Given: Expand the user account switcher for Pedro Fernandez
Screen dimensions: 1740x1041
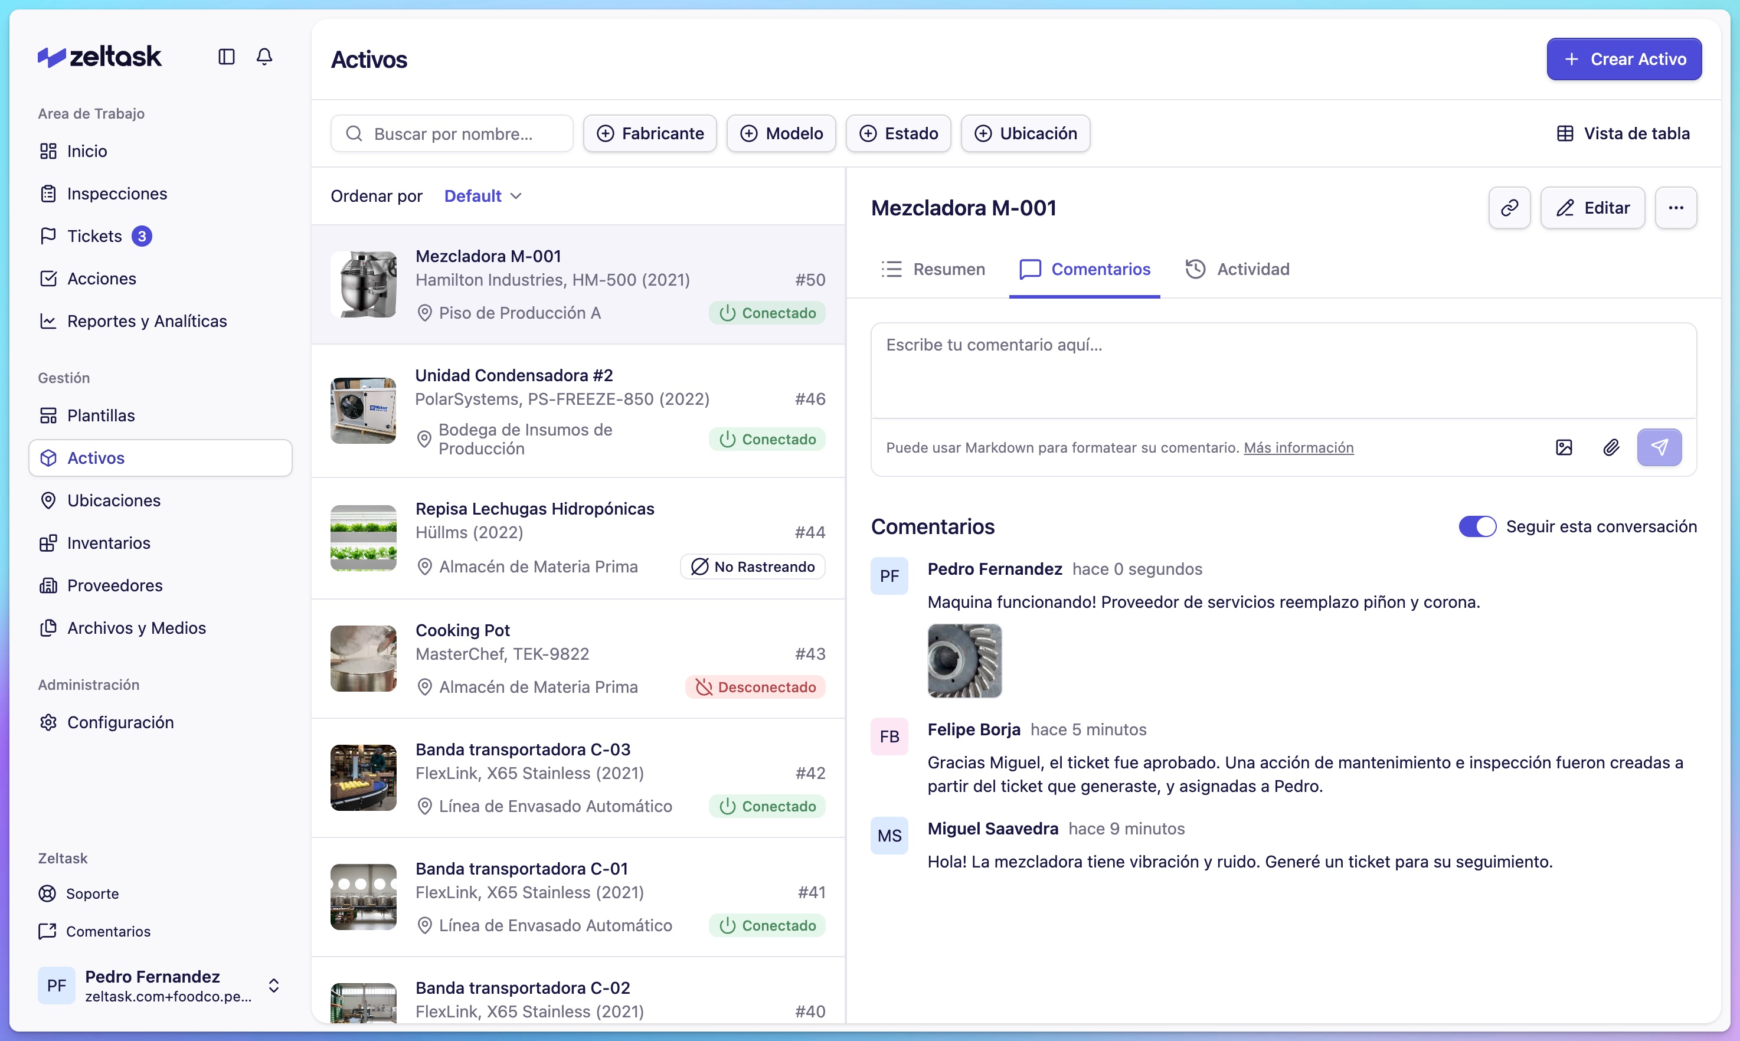Looking at the screenshot, I should point(274,986).
